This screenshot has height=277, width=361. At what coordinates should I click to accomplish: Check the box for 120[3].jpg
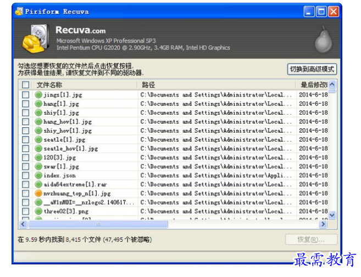26,157
